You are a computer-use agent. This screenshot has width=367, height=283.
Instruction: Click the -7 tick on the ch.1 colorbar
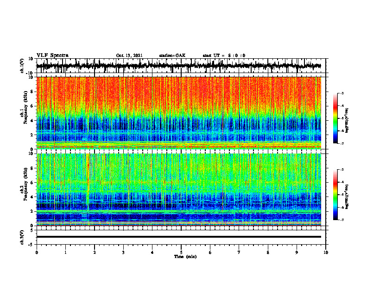pos(342,143)
